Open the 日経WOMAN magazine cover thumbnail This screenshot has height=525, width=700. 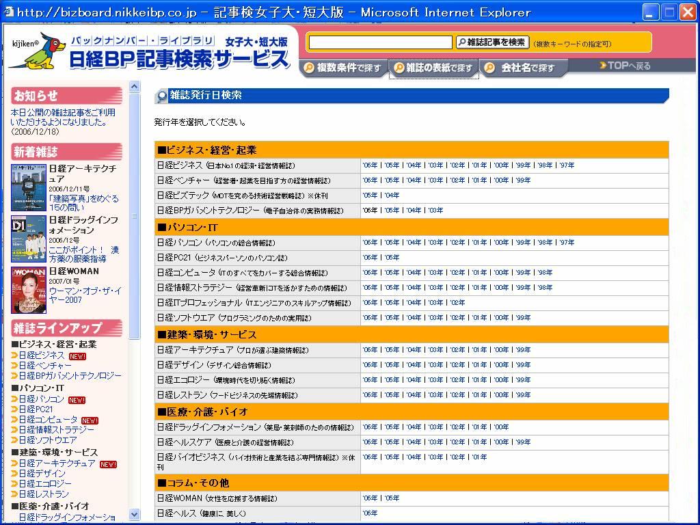point(29,290)
